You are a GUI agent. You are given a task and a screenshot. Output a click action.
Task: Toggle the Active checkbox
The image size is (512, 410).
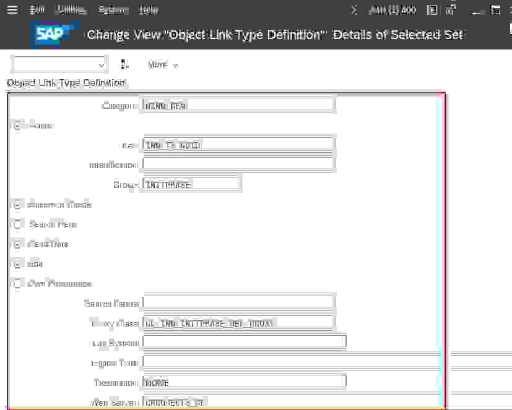(17, 125)
